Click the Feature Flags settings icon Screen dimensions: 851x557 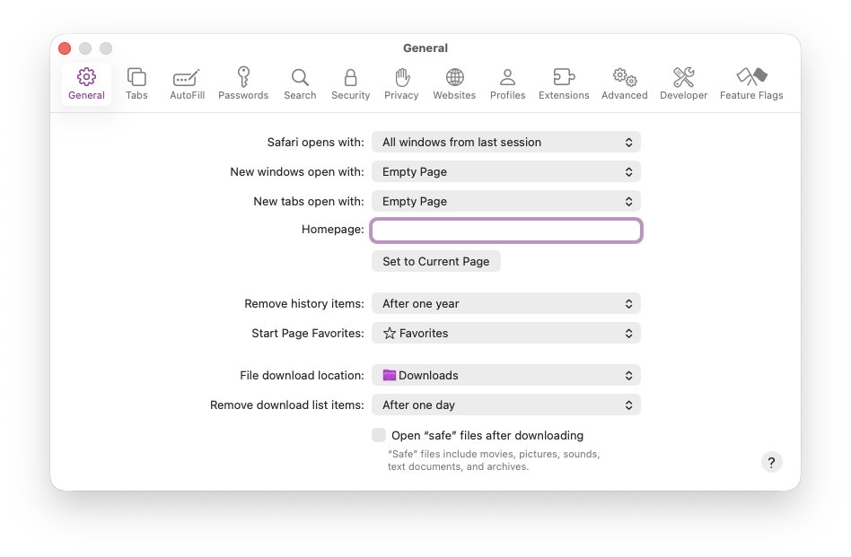751,83
